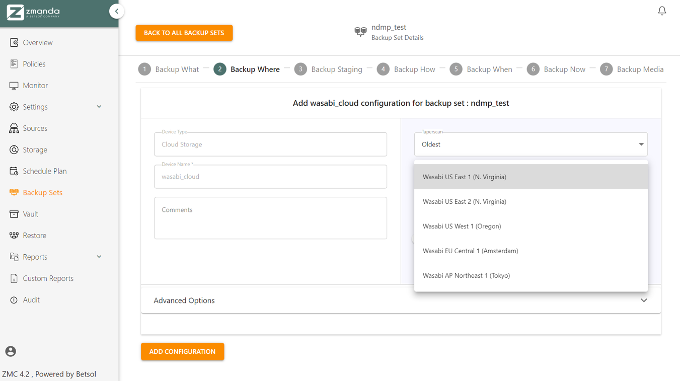Click the ndmp_test backup set title
The image size is (681, 381).
[x=389, y=27]
